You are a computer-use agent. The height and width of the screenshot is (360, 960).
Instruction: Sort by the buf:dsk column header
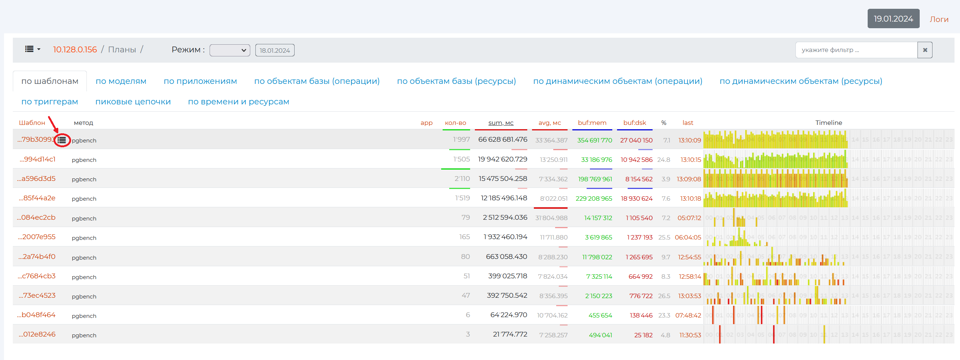tap(634, 123)
